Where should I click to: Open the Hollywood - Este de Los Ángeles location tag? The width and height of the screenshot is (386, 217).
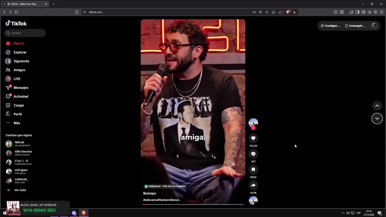click(x=165, y=186)
